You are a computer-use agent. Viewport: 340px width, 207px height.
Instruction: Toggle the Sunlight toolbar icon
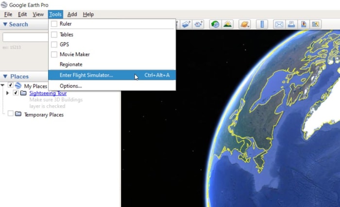tap(227, 24)
